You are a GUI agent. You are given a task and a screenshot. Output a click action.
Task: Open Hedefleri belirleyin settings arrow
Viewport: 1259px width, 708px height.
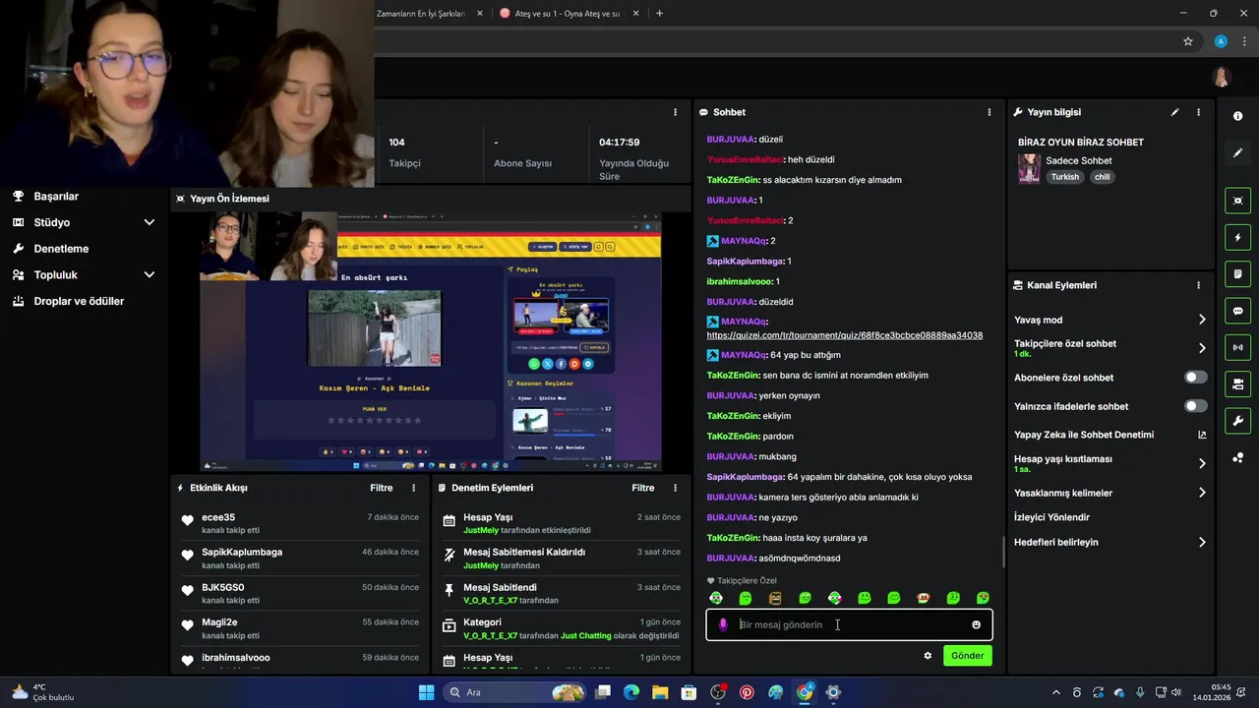click(1202, 542)
